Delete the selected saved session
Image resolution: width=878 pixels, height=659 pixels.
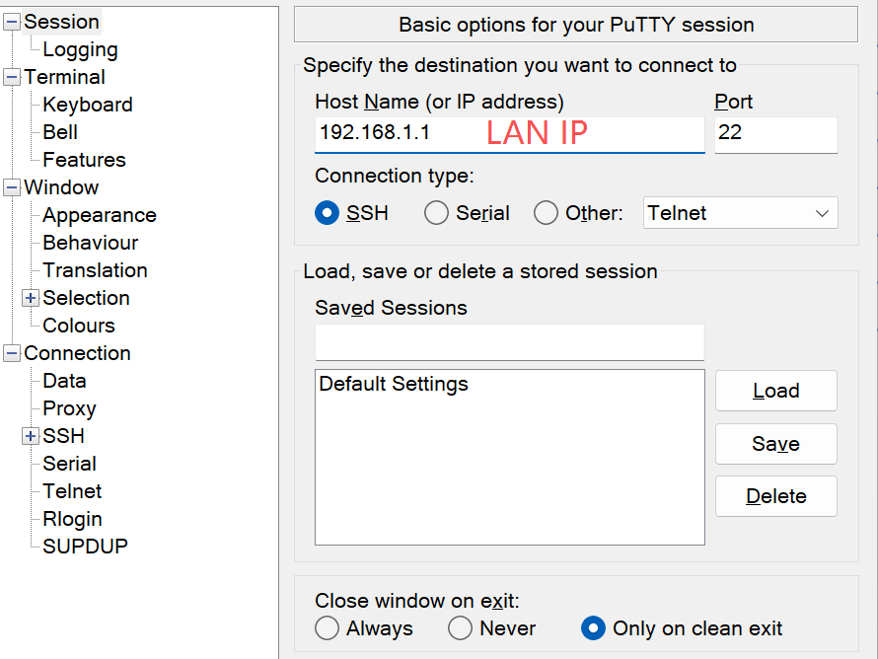coord(775,496)
